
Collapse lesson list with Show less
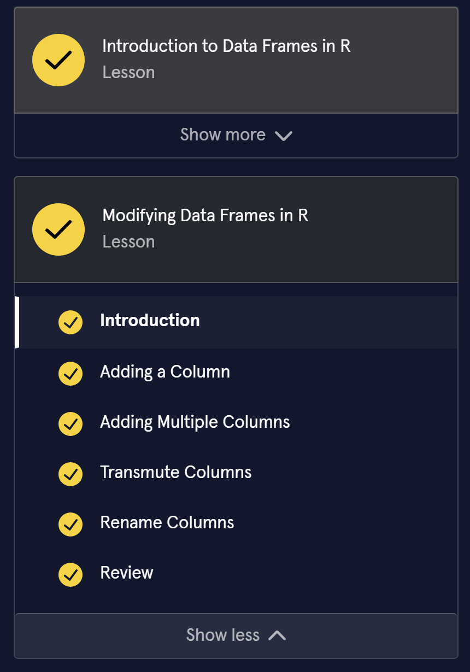(x=223, y=635)
